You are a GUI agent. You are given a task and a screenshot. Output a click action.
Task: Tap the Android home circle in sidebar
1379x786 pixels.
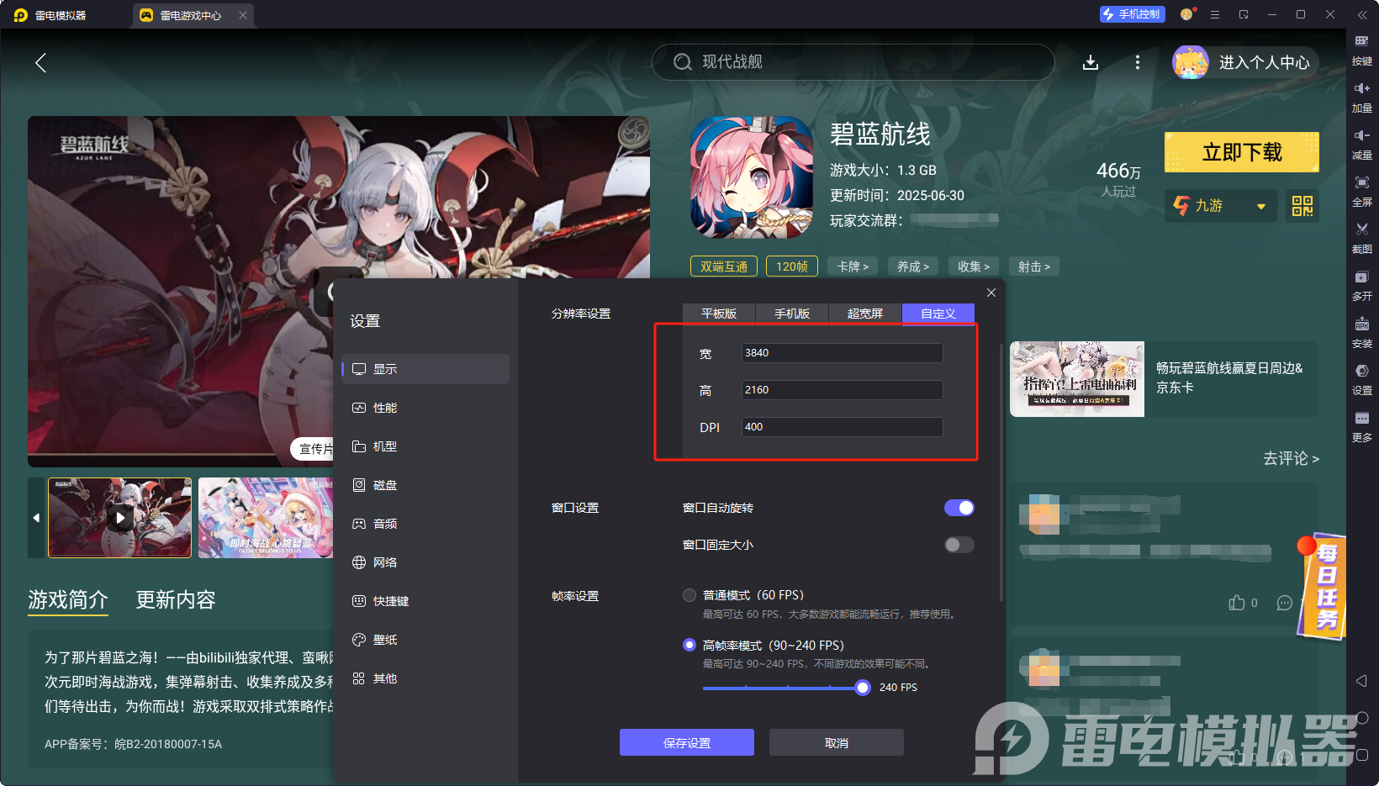click(x=1362, y=718)
